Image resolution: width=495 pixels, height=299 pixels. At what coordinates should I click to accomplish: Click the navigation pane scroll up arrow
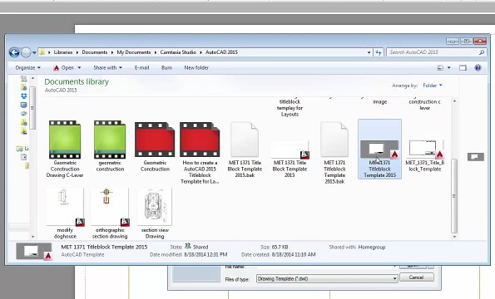click(32, 78)
